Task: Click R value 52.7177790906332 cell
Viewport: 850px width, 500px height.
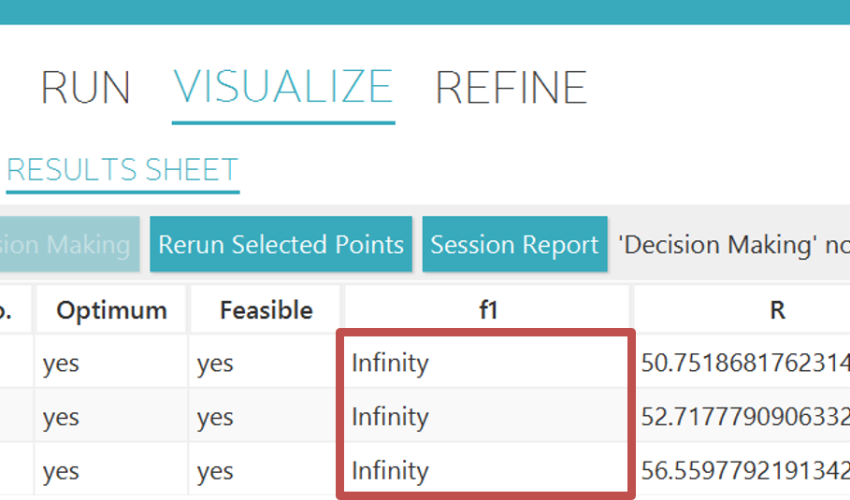Action: [x=744, y=417]
